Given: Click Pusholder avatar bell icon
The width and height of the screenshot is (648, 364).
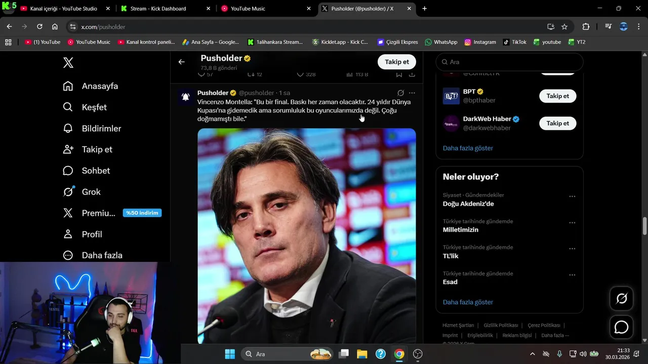Looking at the screenshot, I should pyautogui.click(x=186, y=97).
